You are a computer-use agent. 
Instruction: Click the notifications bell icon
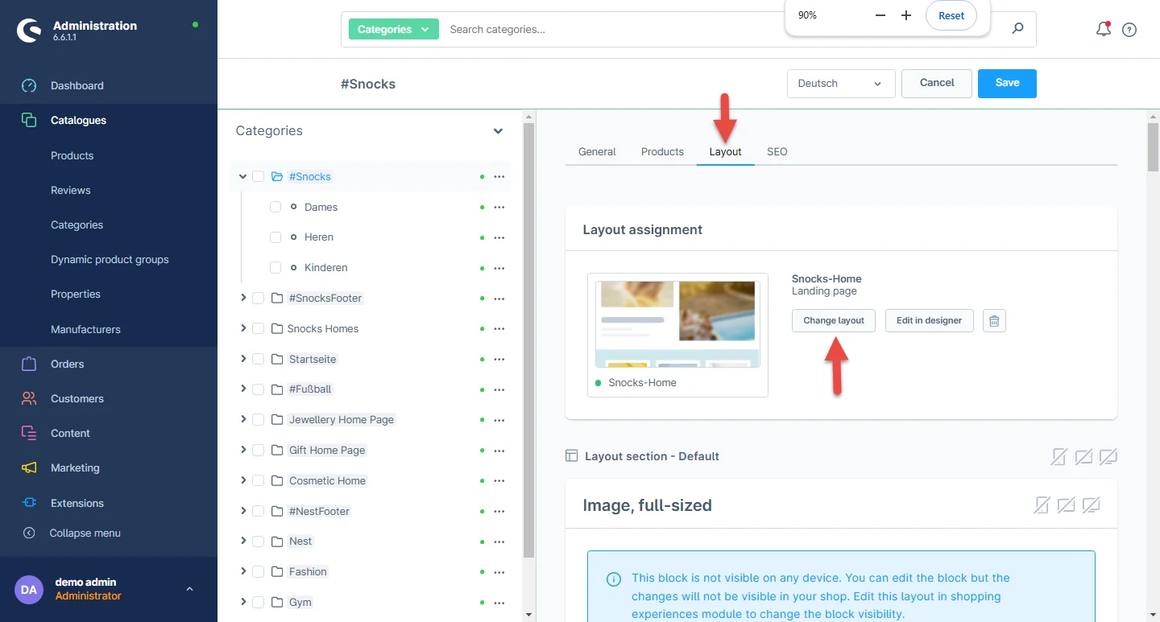tap(1103, 30)
